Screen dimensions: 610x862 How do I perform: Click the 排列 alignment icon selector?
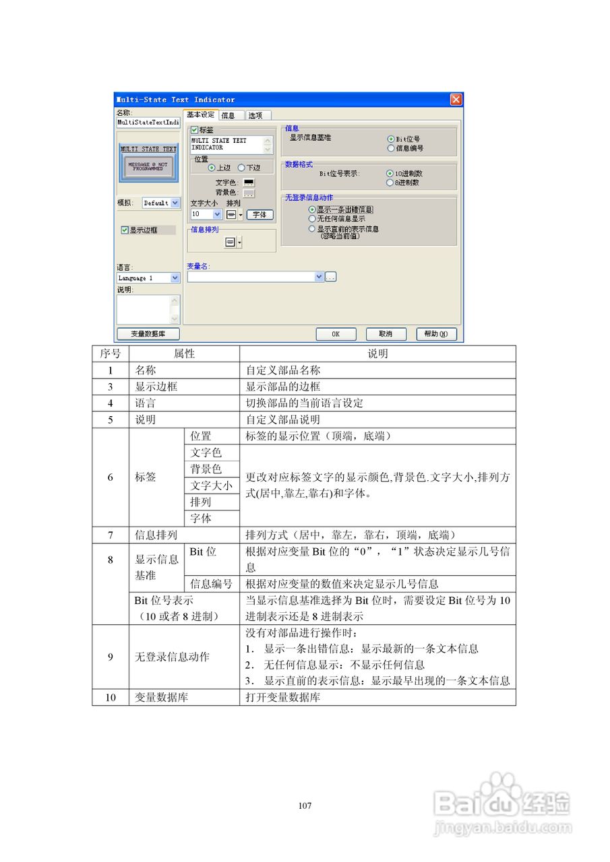pyautogui.click(x=231, y=214)
